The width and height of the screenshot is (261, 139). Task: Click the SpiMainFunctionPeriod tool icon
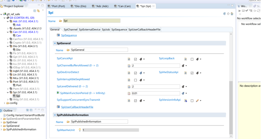pyautogui.click(x=183, y=93)
